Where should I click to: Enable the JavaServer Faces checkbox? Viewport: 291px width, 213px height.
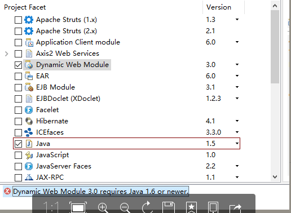point(18,166)
